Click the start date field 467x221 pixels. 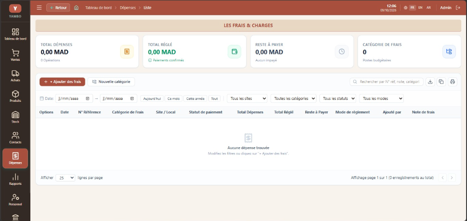point(74,98)
